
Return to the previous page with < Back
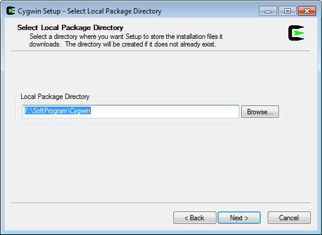click(x=195, y=217)
